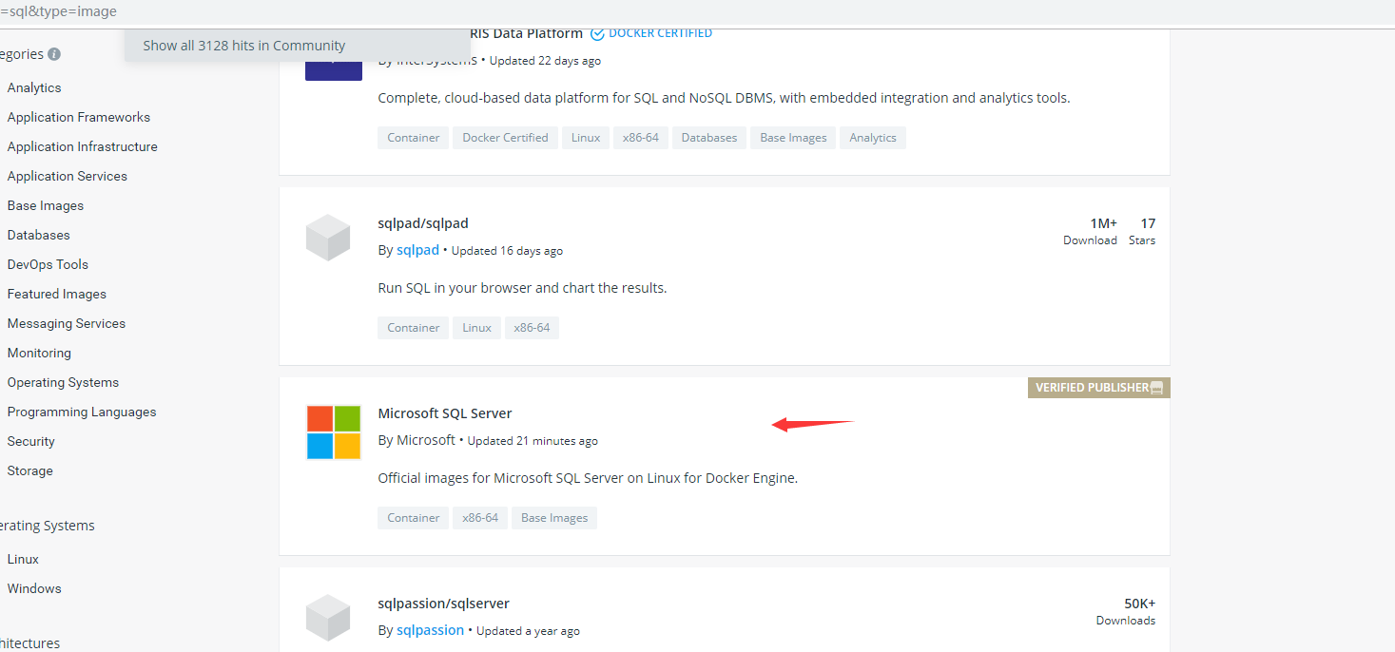Click the Databases tag chip

[x=709, y=138]
